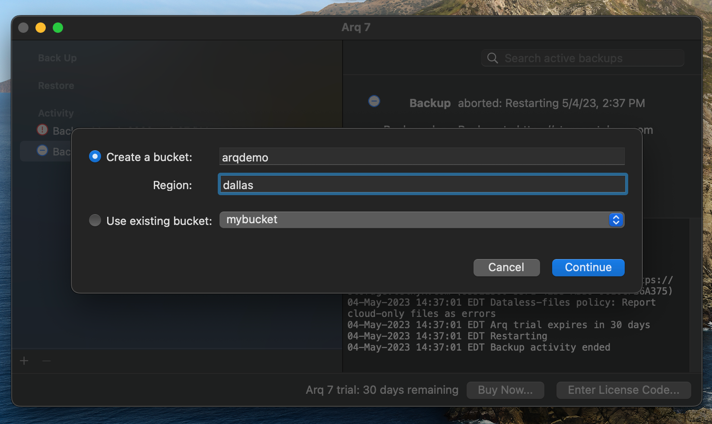
Task: Open the mybucket existing bucket dropdown
Action: [x=422, y=220]
